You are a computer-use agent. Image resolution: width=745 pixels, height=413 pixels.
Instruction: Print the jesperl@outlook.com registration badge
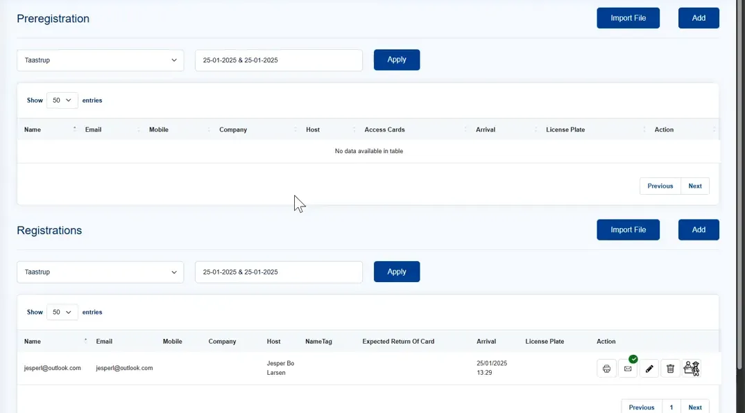[x=606, y=369]
